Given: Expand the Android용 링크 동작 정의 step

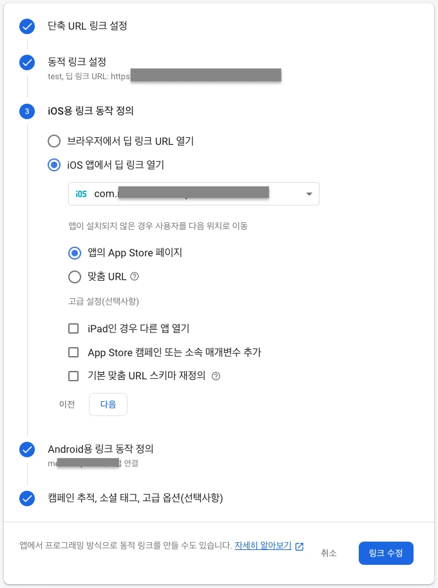Looking at the screenshot, I should [100, 449].
